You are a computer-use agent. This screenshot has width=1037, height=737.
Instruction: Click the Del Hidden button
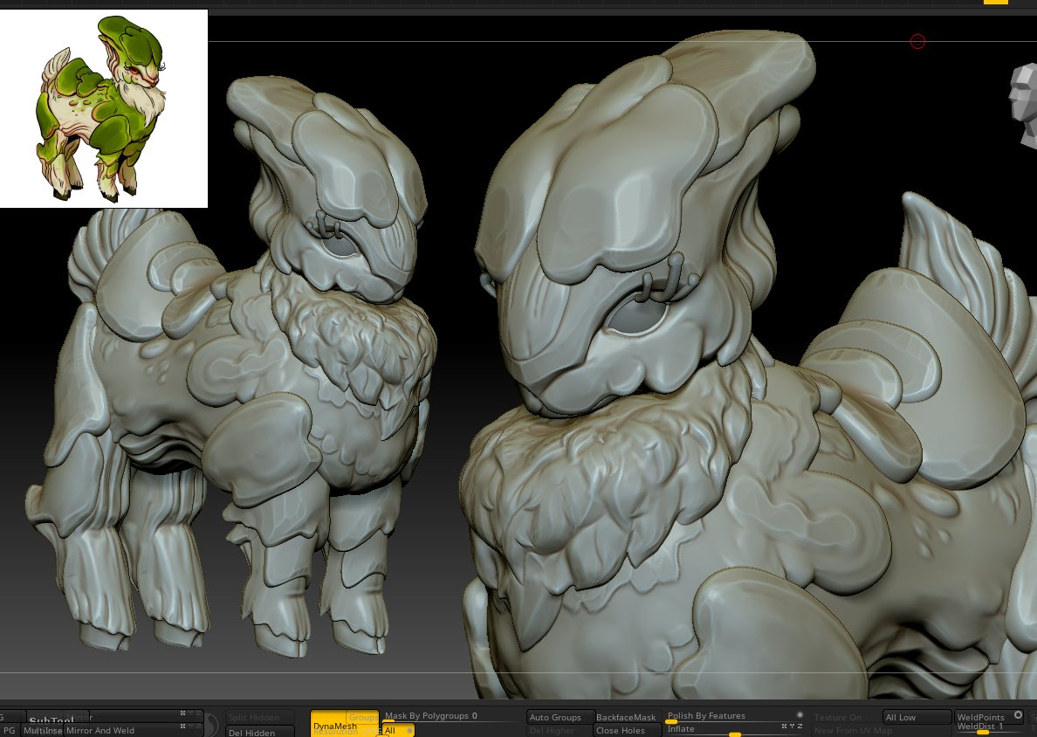click(259, 733)
